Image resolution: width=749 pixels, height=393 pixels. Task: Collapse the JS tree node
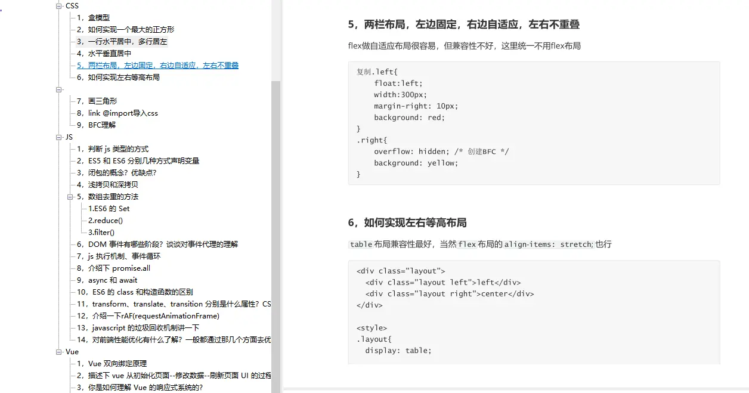[x=59, y=137]
